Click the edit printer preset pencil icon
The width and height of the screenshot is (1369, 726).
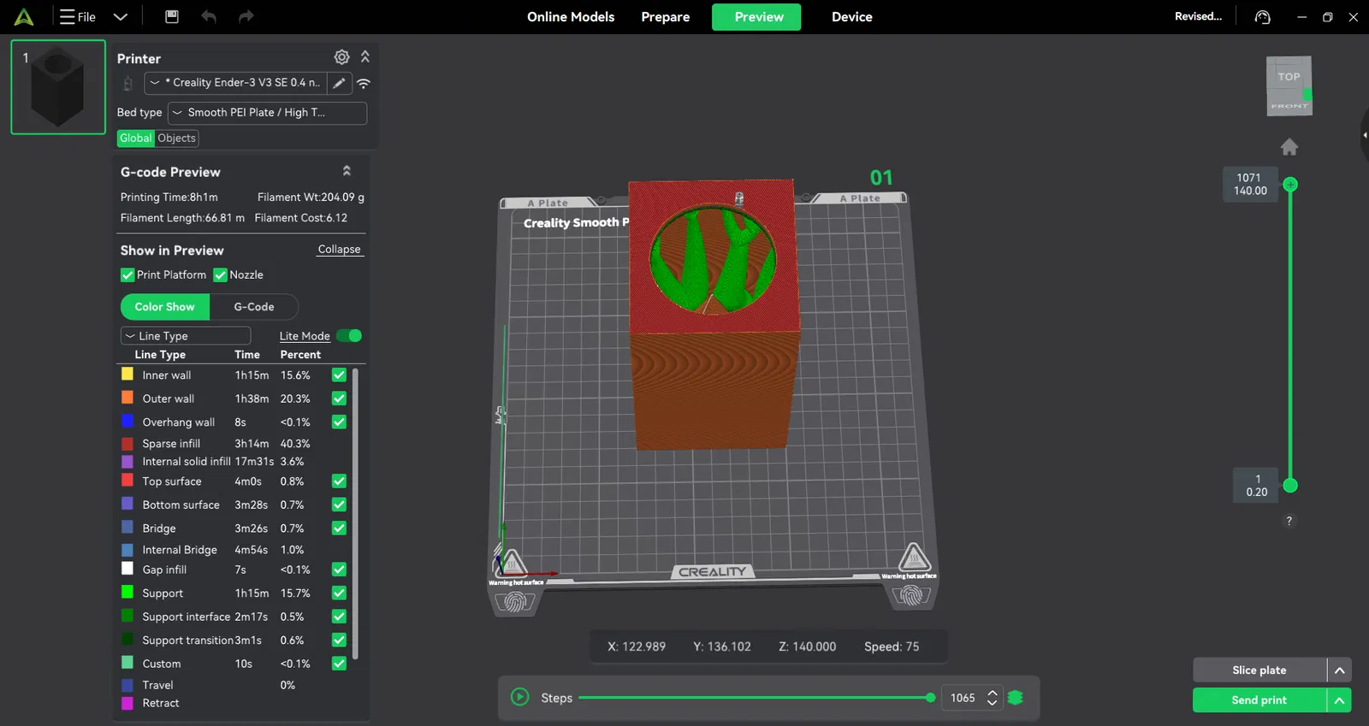pos(339,83)
